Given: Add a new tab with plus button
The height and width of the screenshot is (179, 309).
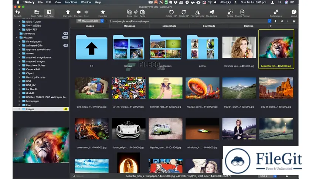Looking at the screenshot, I should click(271, 26).
